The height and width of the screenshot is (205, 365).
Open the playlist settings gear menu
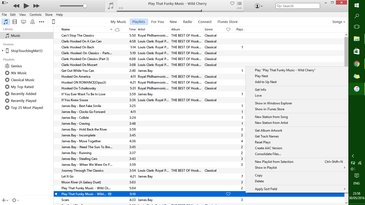[15, 200]
